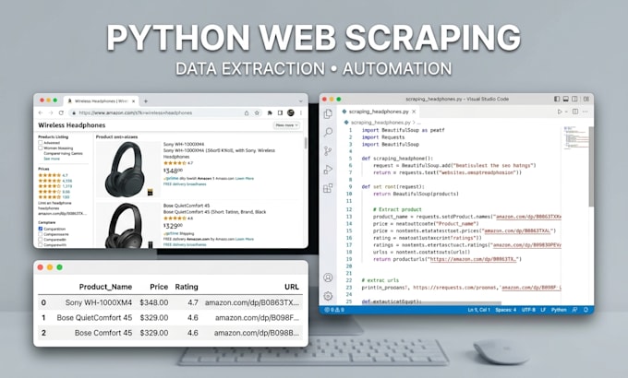Change the Python language mode in the status bar
This screenshot has width=628, height=378.
(x=559, y=310)
